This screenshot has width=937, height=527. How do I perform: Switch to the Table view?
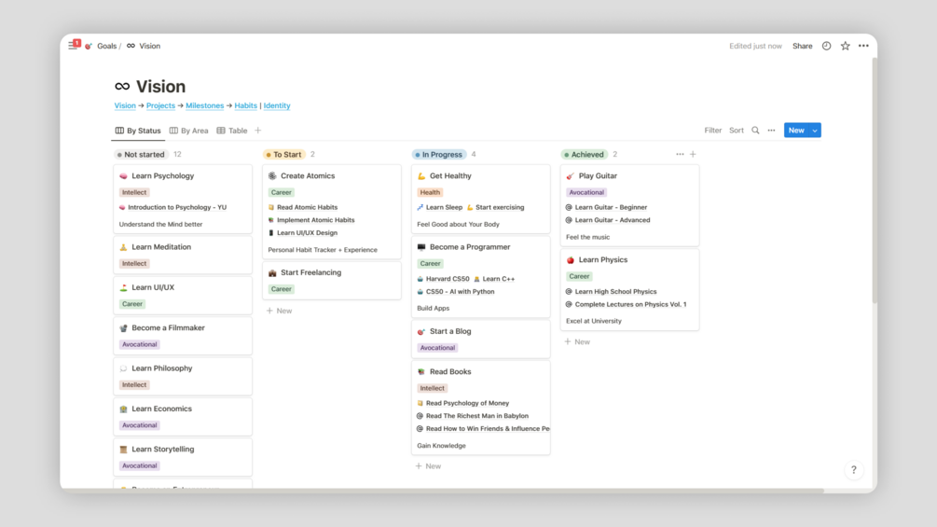[232, 131]
